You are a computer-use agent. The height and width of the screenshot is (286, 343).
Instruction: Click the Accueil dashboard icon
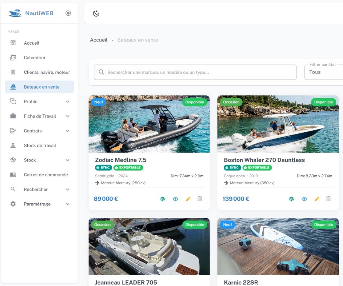coord(13,43)
